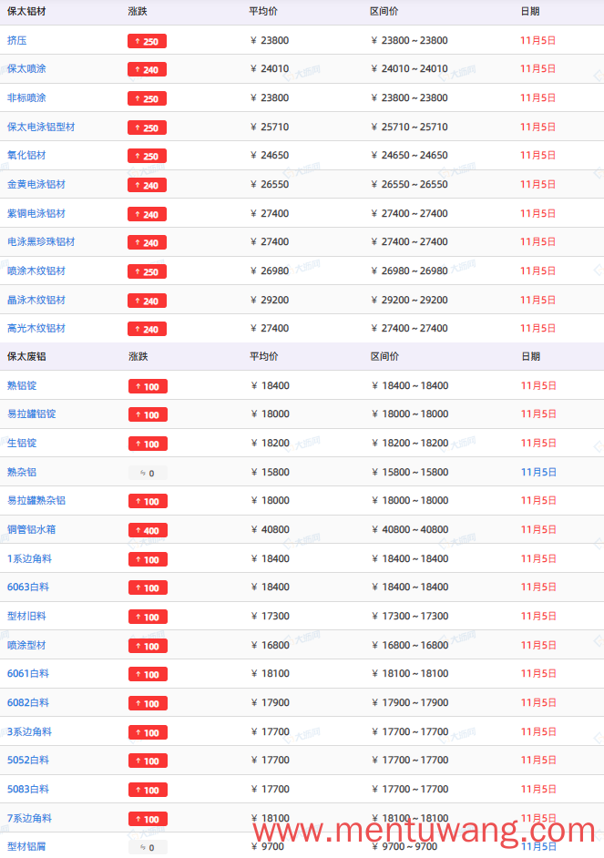
Task: Open the 1系边角料 link
Action: [x=29, y=558]
